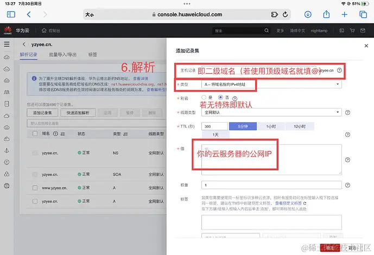Click help icon next to 别名 options

click(234, 98)
